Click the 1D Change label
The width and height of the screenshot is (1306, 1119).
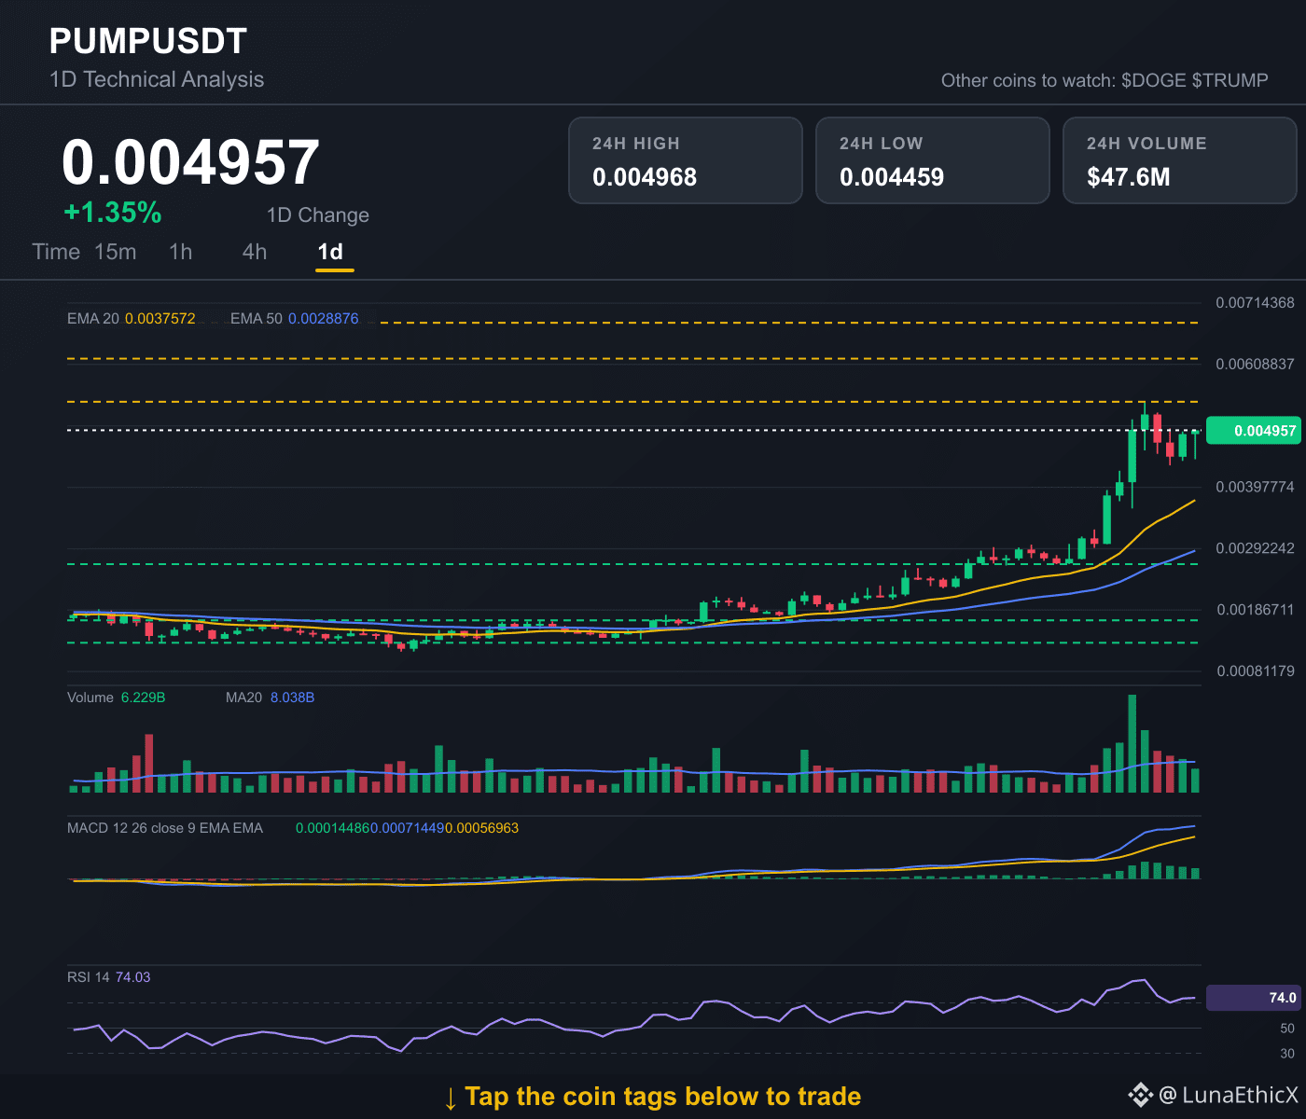pyautogui.click(x=318, y=215)
